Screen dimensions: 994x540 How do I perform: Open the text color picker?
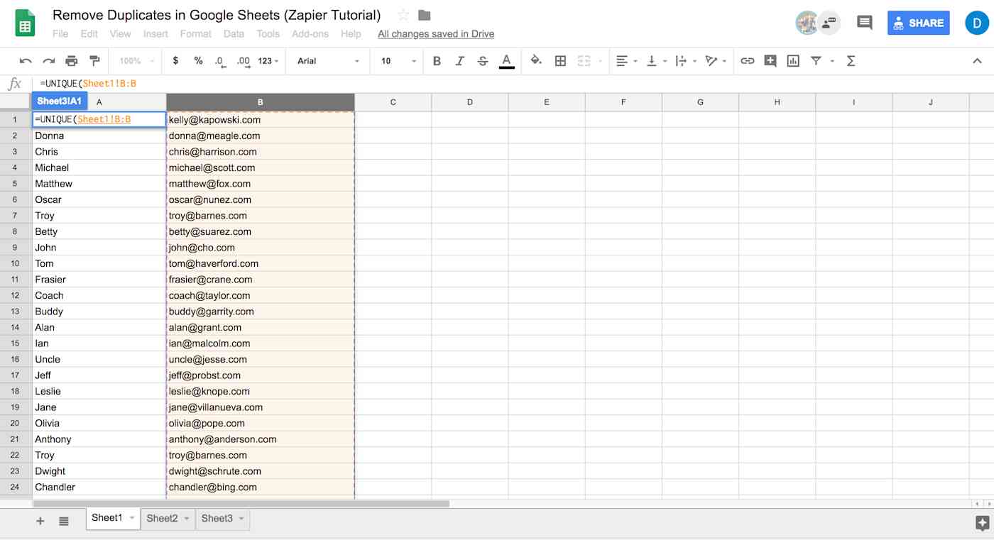tap(506, 61)
